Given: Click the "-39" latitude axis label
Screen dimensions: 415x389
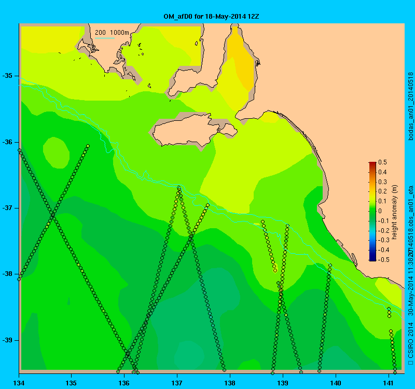Looking at the screenshot, I should pyautogui.click(x=8, y=340).
